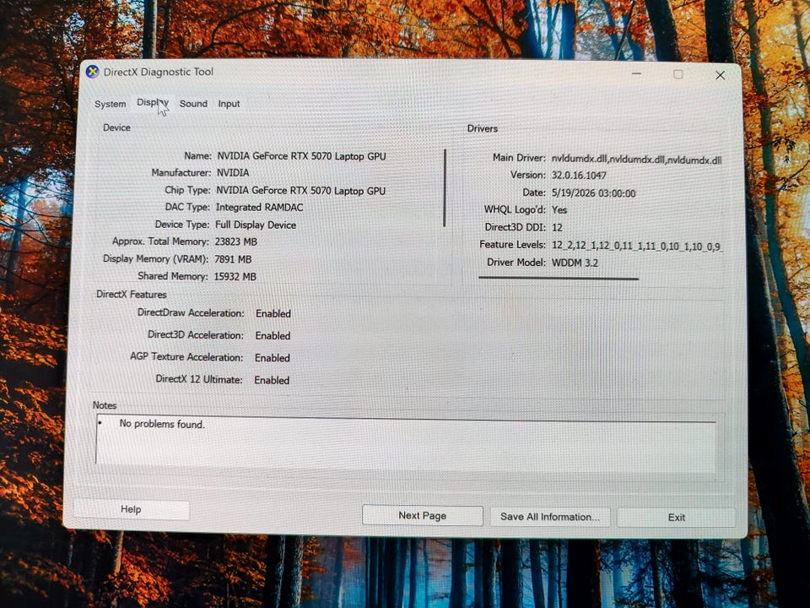Click the Device group label
Image resolution: width=810 pixels, height=608 pixels.
point(116,128)
